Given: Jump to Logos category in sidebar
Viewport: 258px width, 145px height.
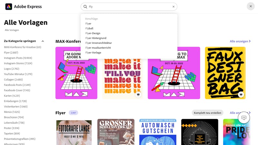Looking at the screenshot, I should click(x=12, y=69).
